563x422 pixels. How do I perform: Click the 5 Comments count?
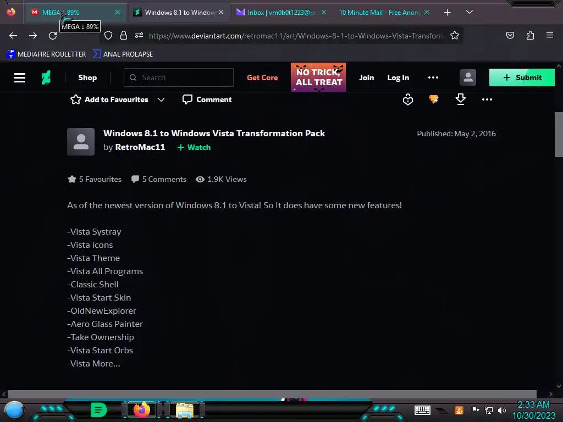(x=159, y=179)
